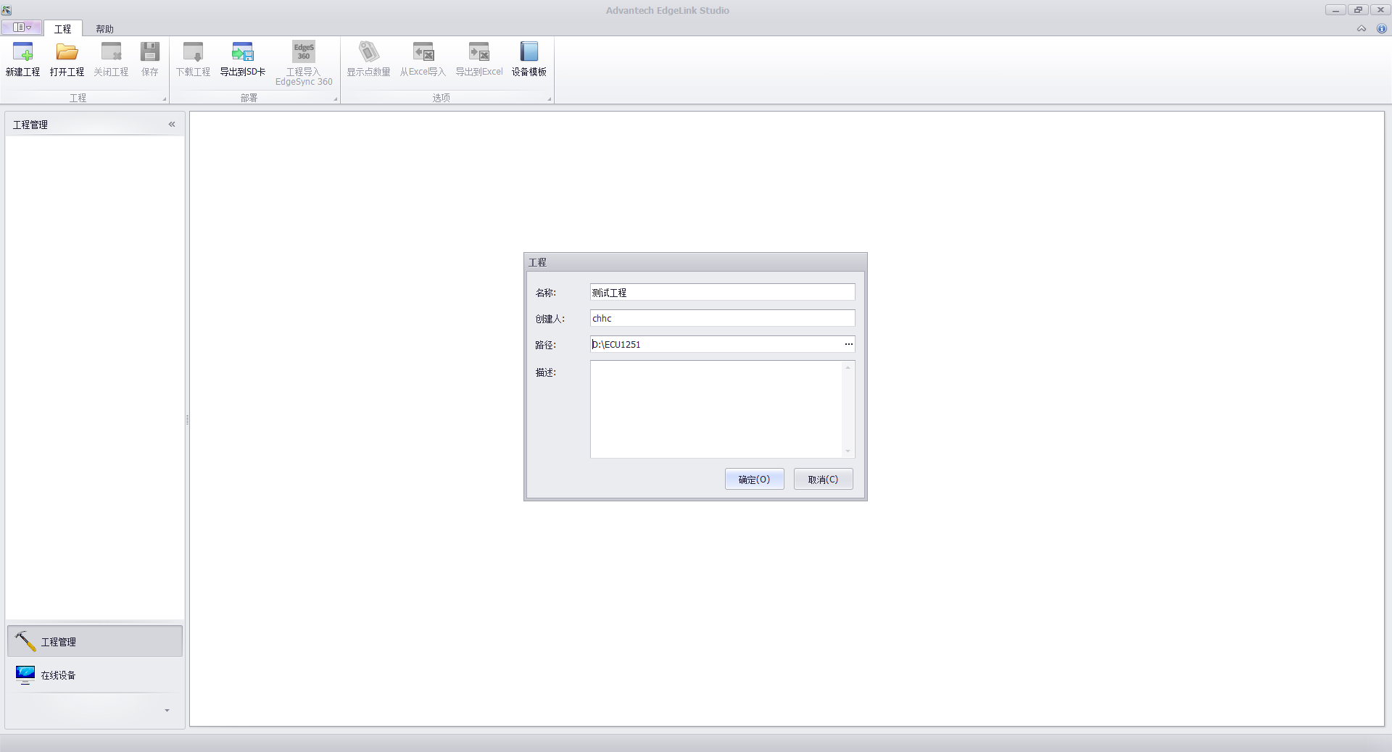Viewport: 1392px width, 752px height.
Task: Open the application menu button
Action: tap(22, 28)
